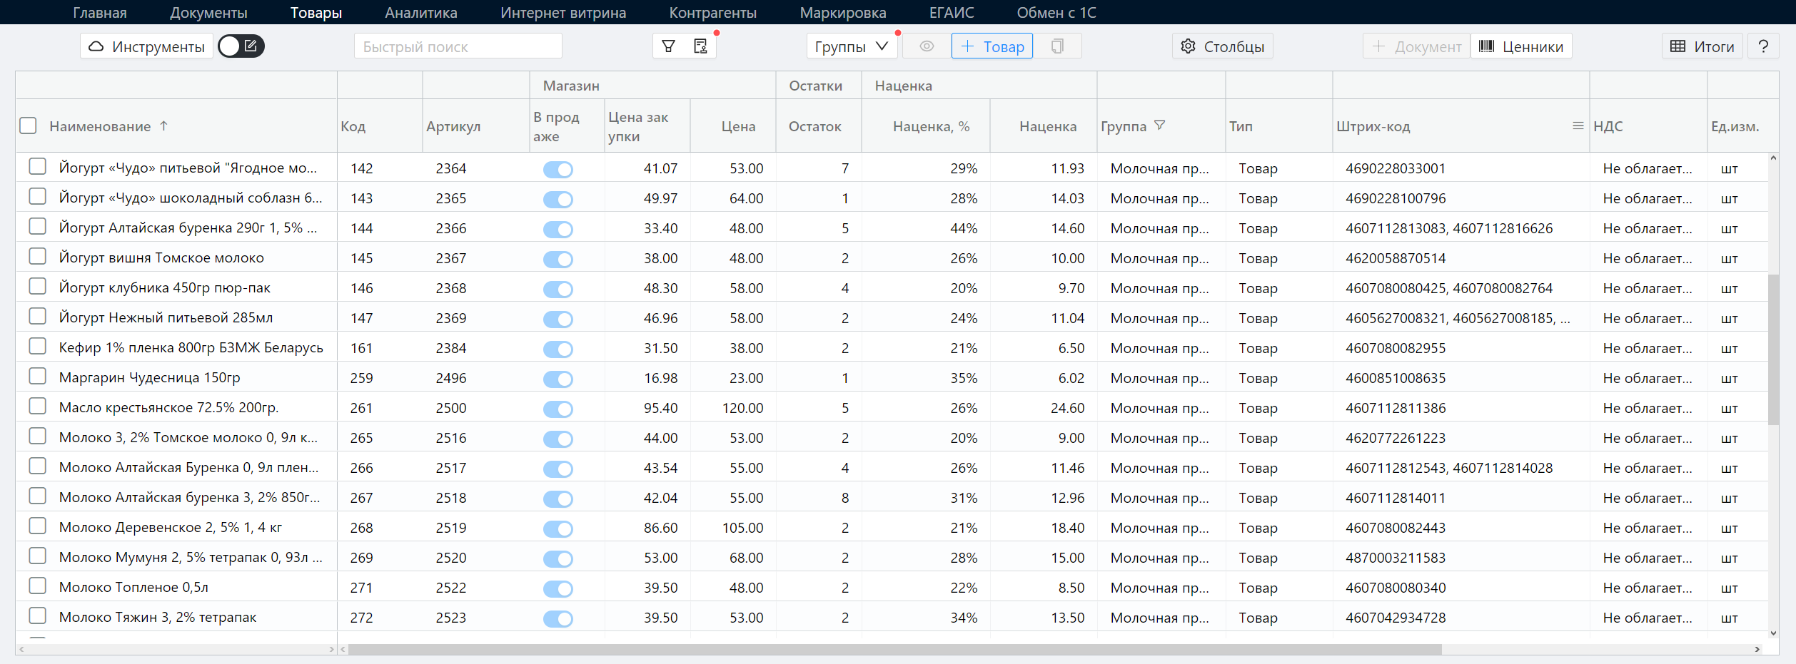Add a new Товар
1796x664 pixels.
[992, 46]
